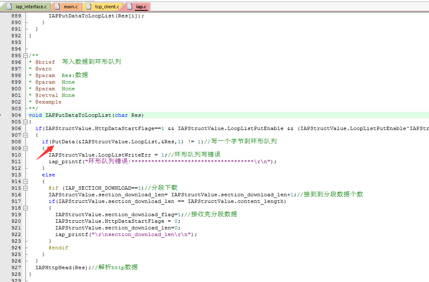429x282 pixels.
Task: Click 'char' parameter type on line 904
Action: pos(121,115)
